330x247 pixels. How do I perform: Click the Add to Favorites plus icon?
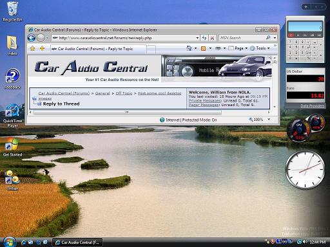(x=42, y=49)
